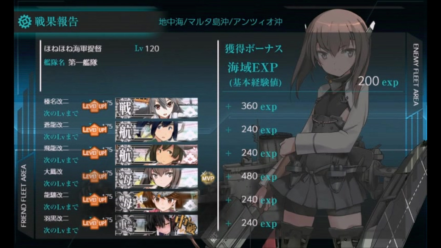Viewport: 441px width, 248px height.
Task: Select the 榛名改二 ship portrait banner
Action: coord(157,108)
